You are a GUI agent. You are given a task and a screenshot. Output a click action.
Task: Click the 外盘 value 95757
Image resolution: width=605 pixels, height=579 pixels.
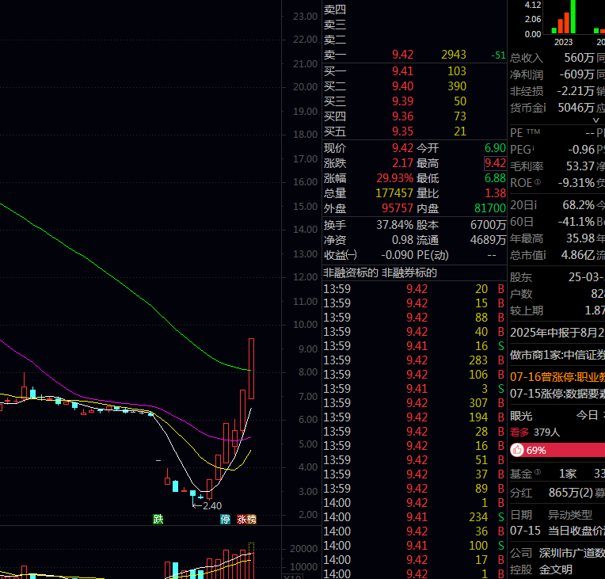pos(398,208)
